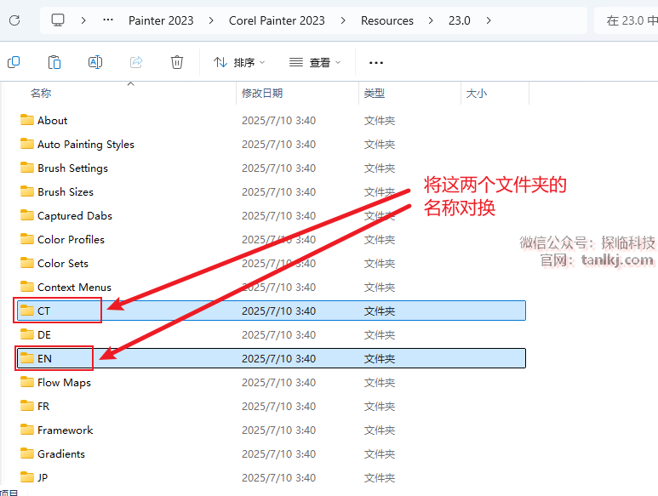Open the three-dot more options menu

[x=376, y=62]
